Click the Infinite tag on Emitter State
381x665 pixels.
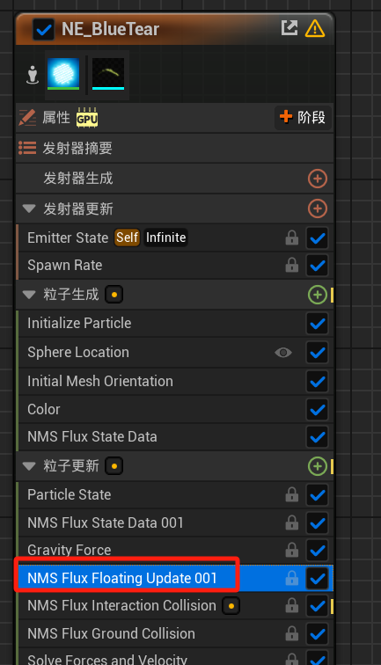point(165,237)
